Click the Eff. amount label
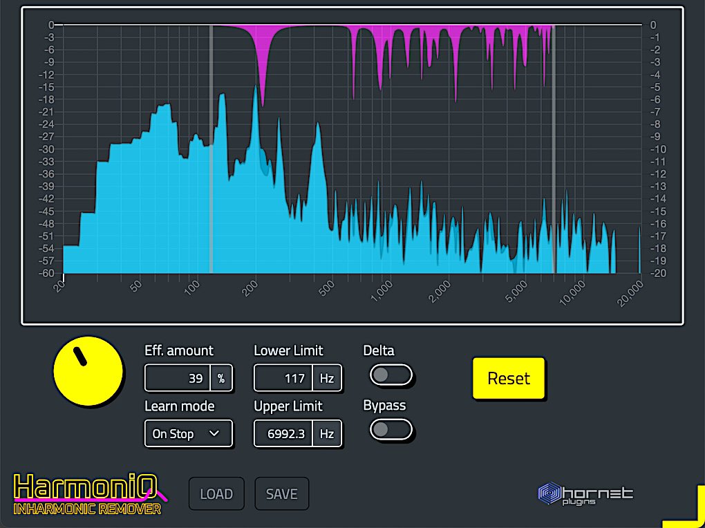705x528 pixels. coord(179,350)
